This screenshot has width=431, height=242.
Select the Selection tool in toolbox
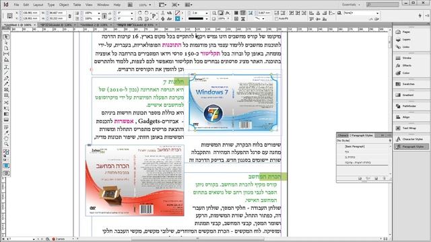pos(6,37)
